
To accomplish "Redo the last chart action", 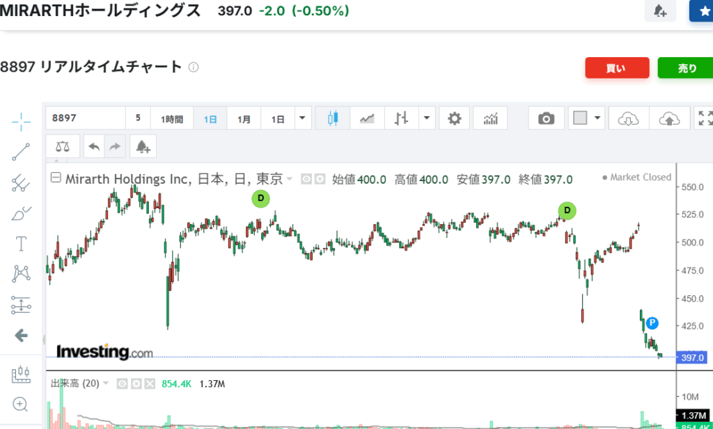I will click(x=115, y=146).
